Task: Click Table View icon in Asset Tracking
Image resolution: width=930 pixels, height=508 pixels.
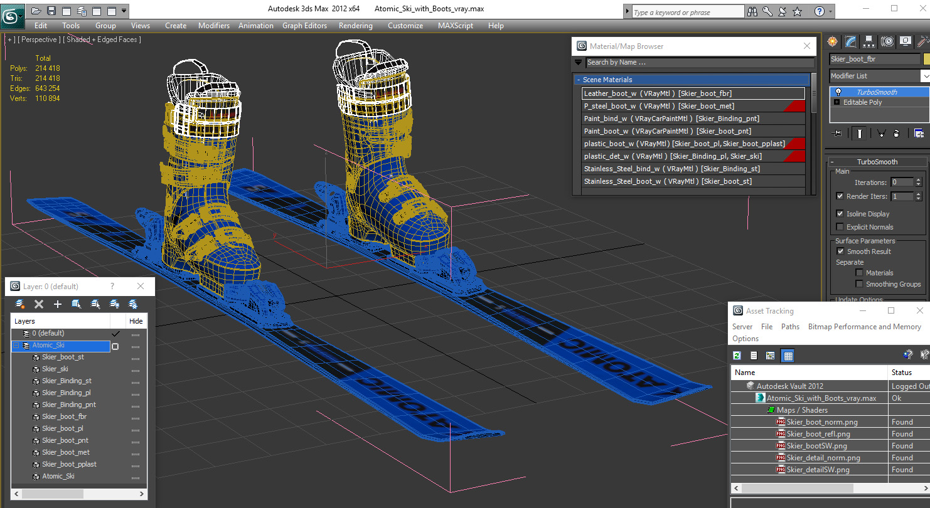Action: [x=788, y=356]
